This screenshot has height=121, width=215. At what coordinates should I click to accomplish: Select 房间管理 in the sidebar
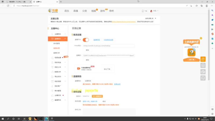[x=56, y=44]
